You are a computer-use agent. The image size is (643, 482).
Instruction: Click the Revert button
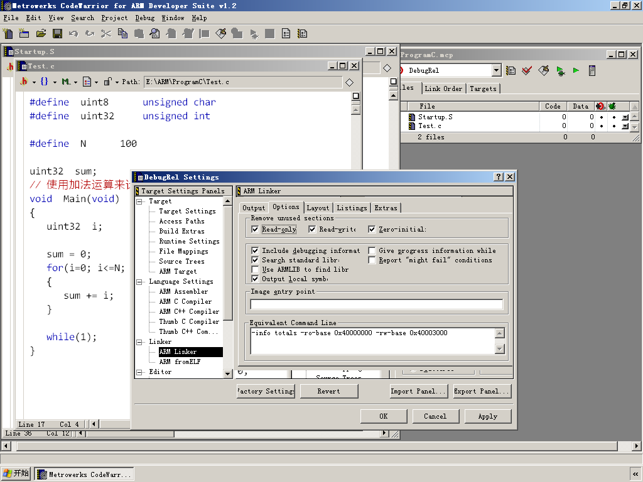[329, 391]
